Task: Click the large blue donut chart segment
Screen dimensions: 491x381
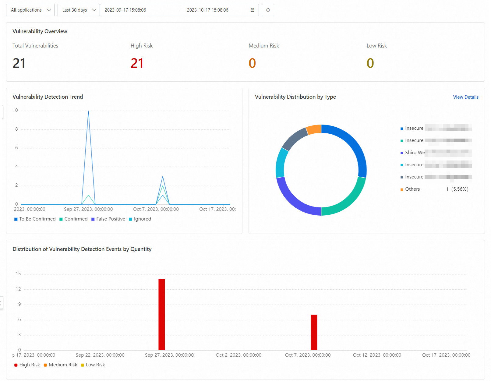Action: coord(353,143)
